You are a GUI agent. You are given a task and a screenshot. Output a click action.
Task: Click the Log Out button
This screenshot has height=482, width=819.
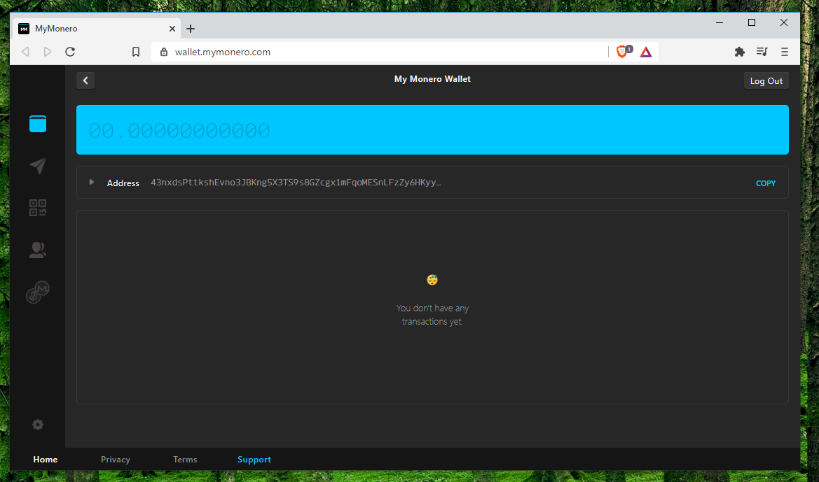(766, 81)
